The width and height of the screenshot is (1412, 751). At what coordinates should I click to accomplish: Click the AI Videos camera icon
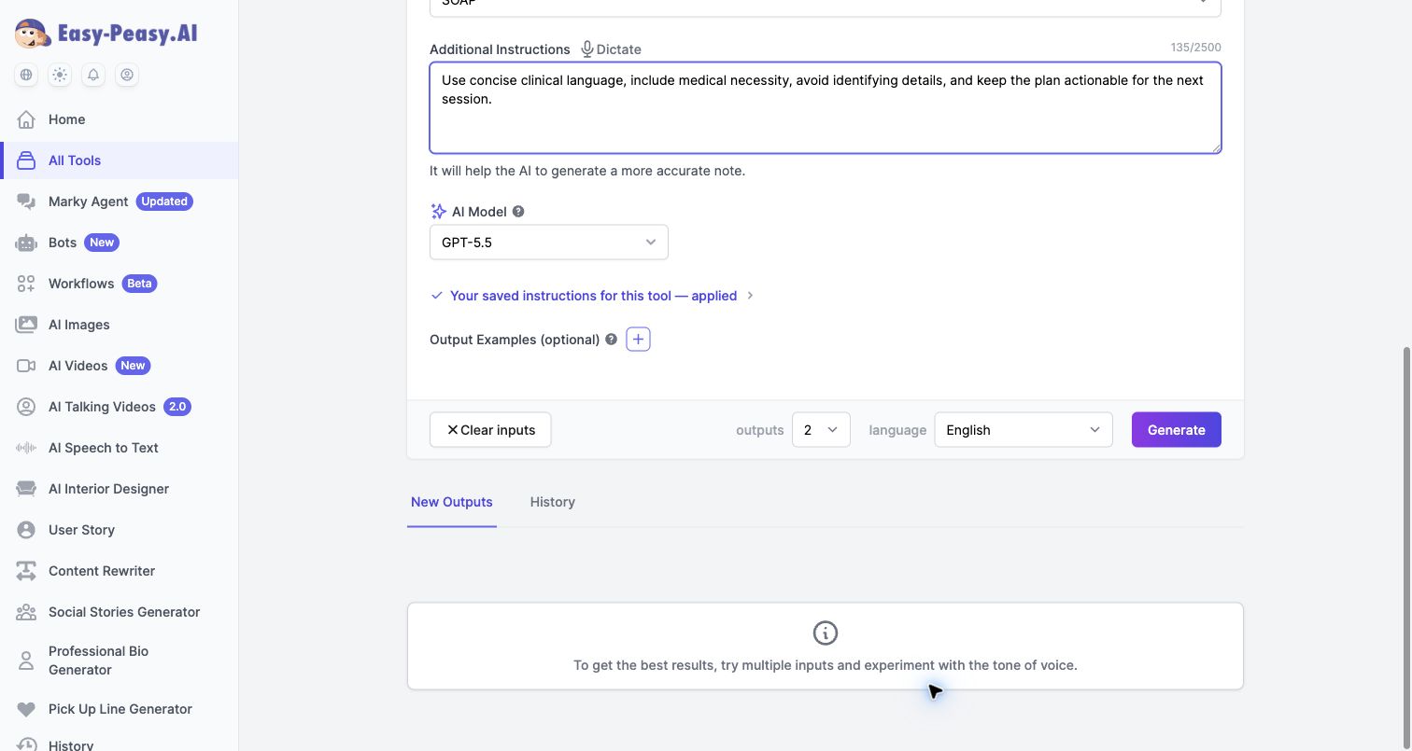pos(26,366)
